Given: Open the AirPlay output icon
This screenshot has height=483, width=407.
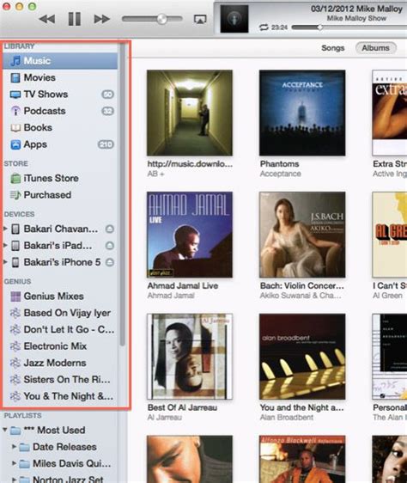Looking at the screenshot, I should (200, 20).
